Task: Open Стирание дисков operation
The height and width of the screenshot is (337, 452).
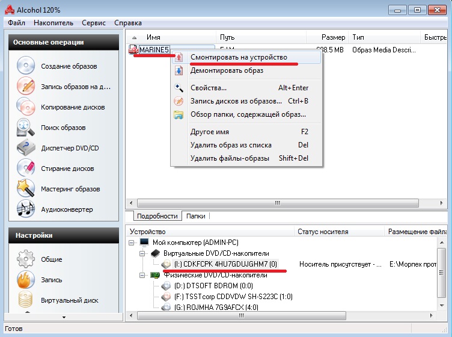Action: pyautogui.click(x=67, y=168)
